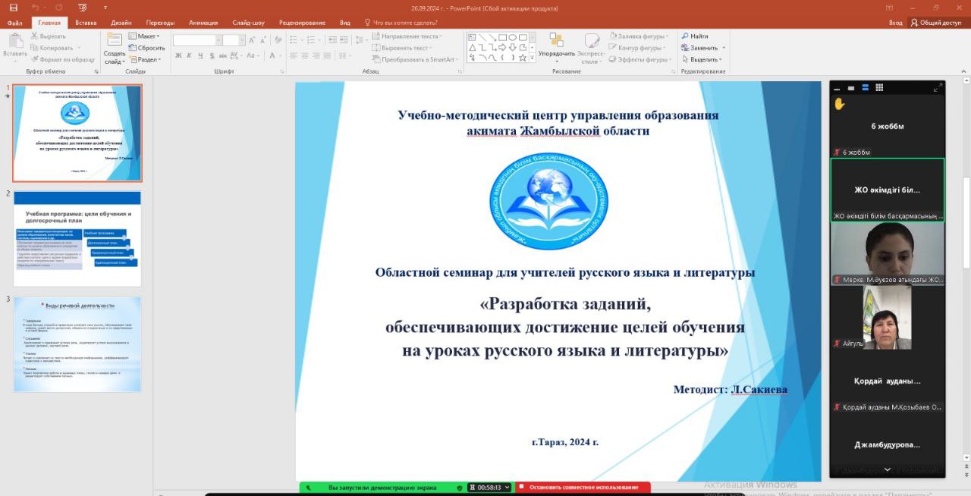This screenshot has width=971, height=496.
Task: Expand Выделить selection dropdown
Action: pyautogui.click(x=702, y=59)
